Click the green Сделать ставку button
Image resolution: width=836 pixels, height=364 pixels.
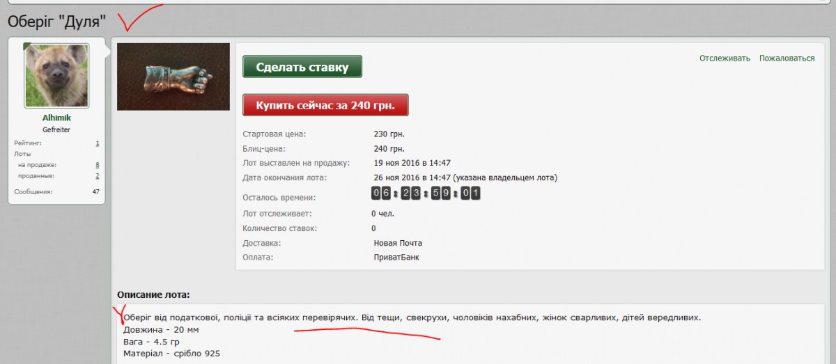tap(302, 68)
